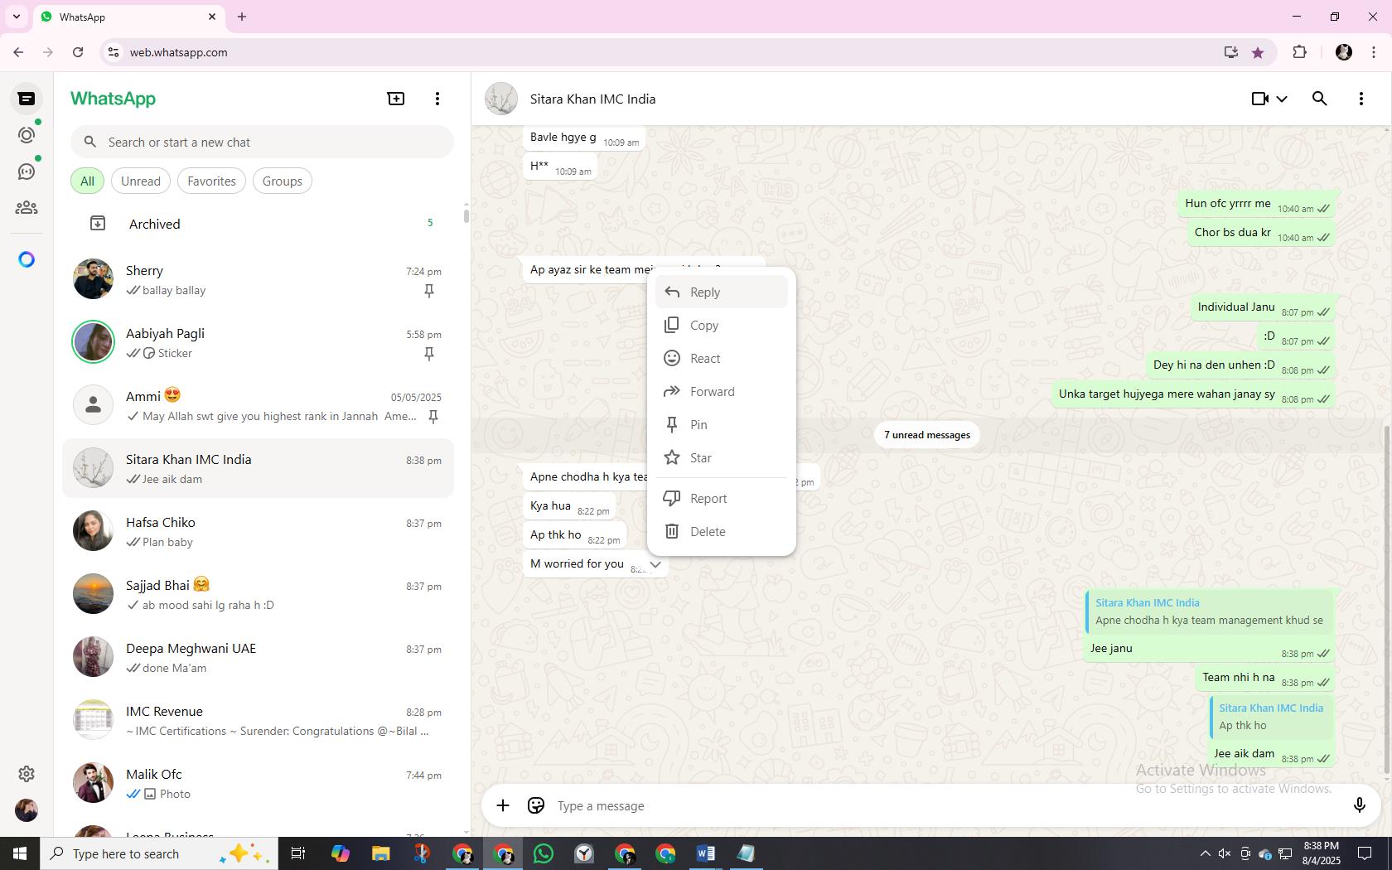The image size is (1392, 870).
Task: Open Malik Ofc chat
Action: [x=259, y=784]
